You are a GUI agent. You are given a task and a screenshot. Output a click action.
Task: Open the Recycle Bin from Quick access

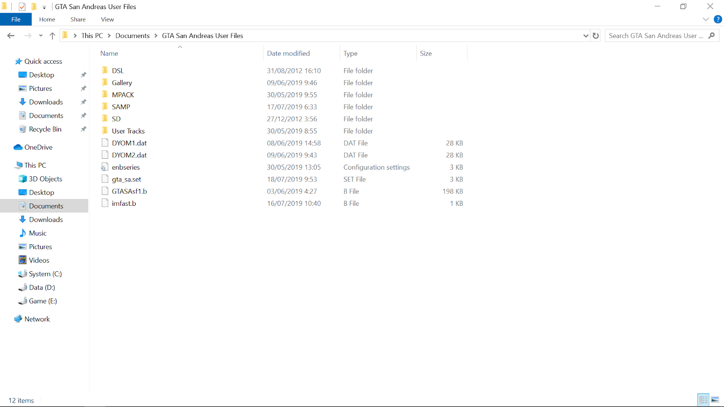coord(45,129)
